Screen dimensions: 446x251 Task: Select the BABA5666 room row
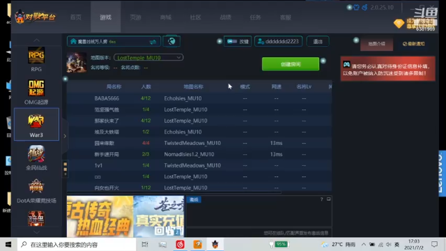[x=199, y=98]
